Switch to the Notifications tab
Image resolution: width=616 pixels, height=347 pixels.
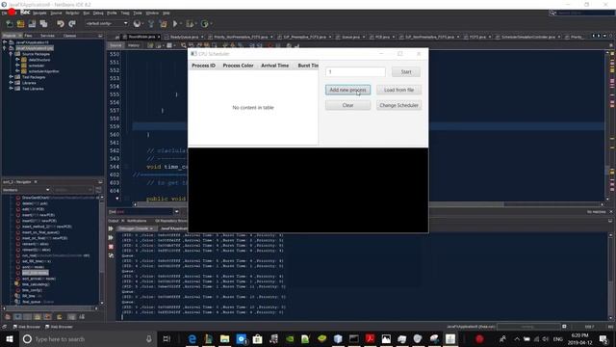click(x=137, y=221)
